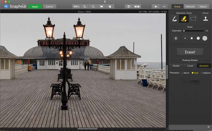Select the polygon lasso selection tool
Screen dimensions: 212x131
[x=193, y=19]
